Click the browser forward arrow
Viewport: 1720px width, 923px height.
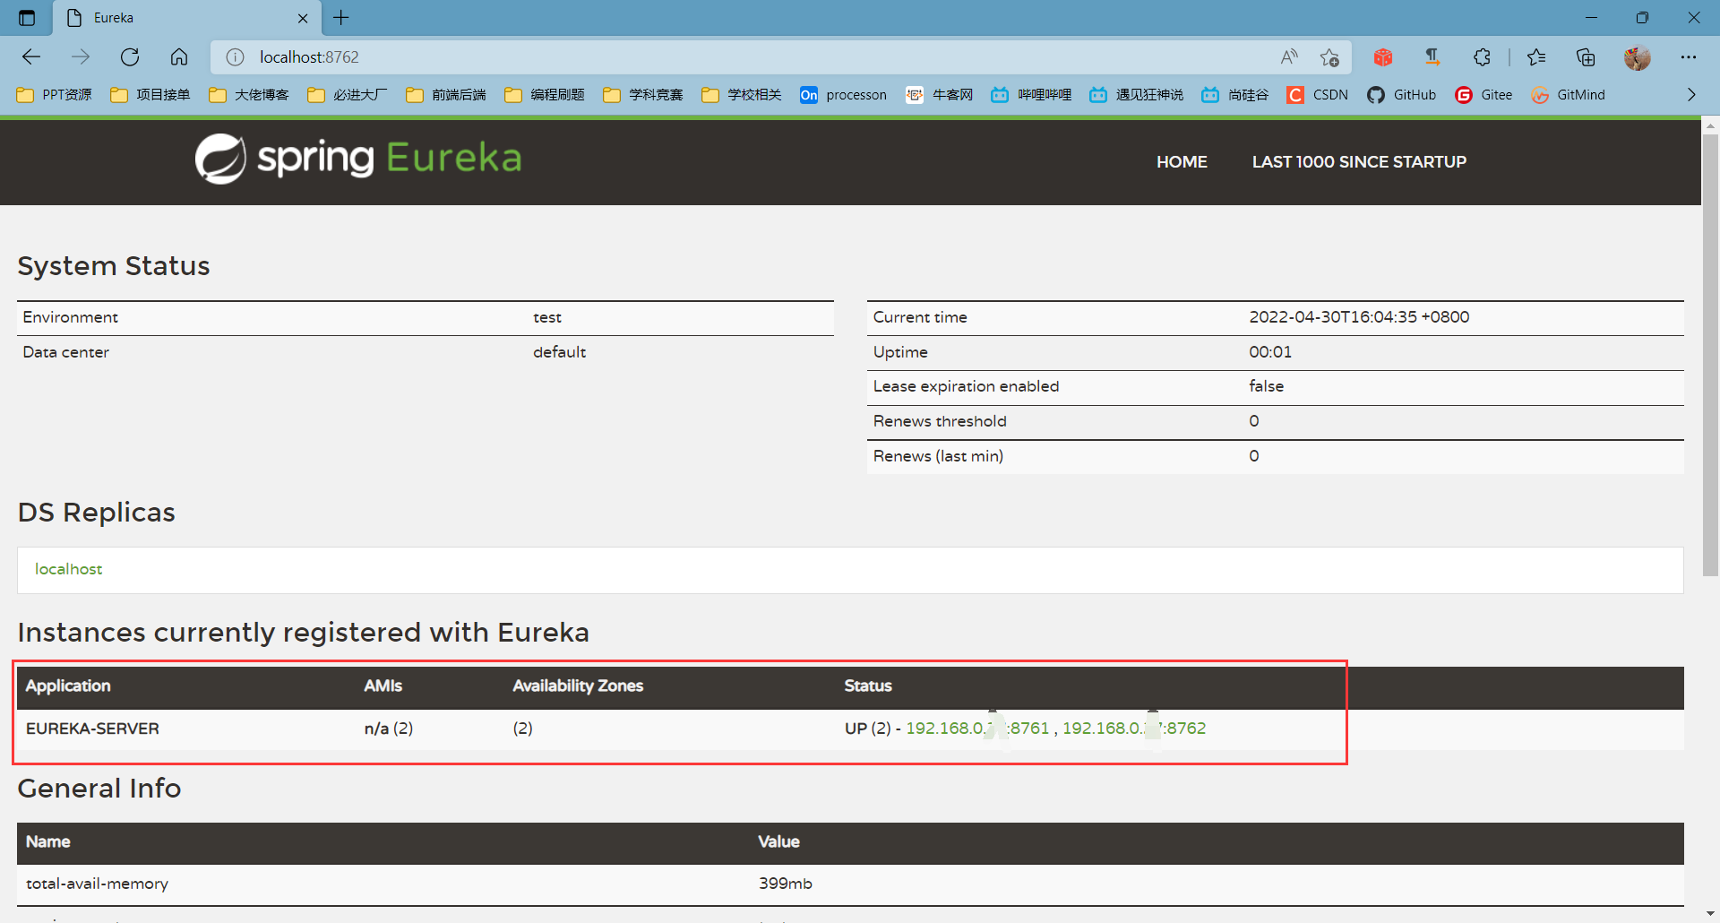click(81, 57)
